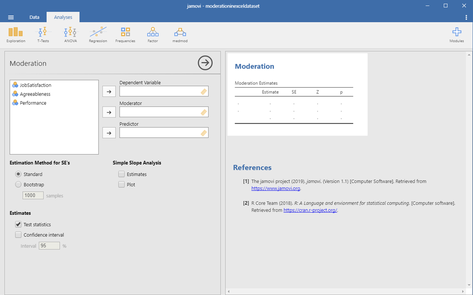Collapse options panel with circled arrow

point(205,63)
